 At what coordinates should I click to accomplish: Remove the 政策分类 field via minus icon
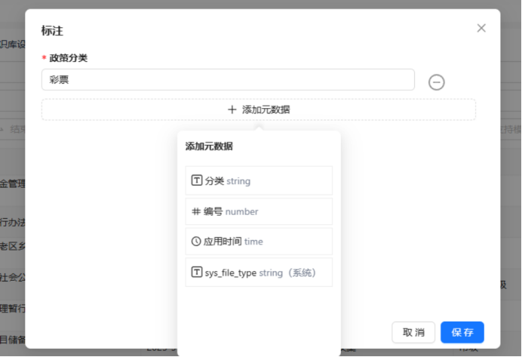pos(436,82)
